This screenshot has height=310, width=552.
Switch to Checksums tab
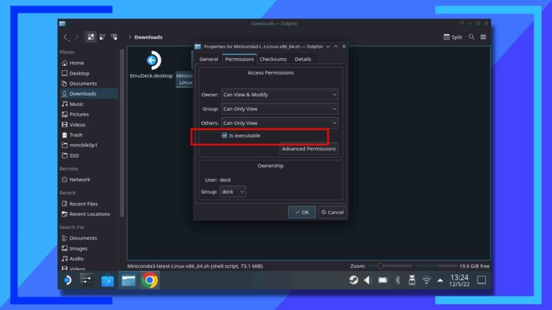[x=273, y=59]
